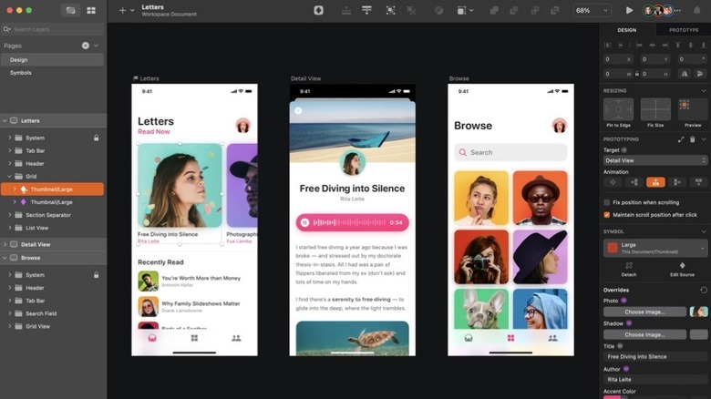Uncheck Maintain scroll position after click
The image size is (711, 399).
[x=607, y=215]
